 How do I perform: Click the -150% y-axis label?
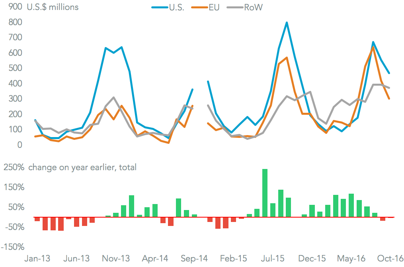coord(13,247)
